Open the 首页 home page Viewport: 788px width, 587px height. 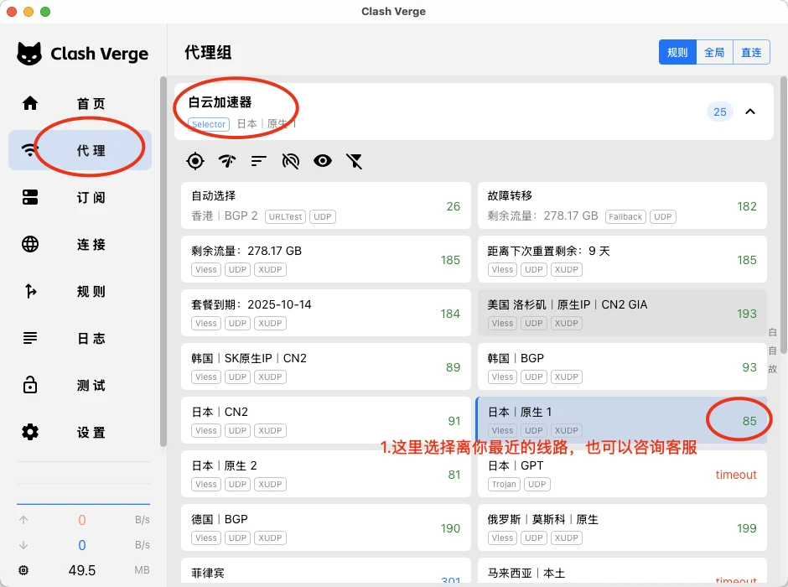(x=80, y=104)
